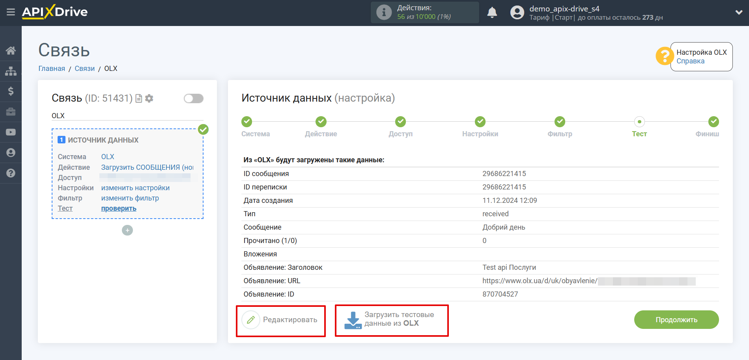Open the hamburger menu
This screenshot has width=749, height=360.
pyautogui.click(x=11, y=12)
